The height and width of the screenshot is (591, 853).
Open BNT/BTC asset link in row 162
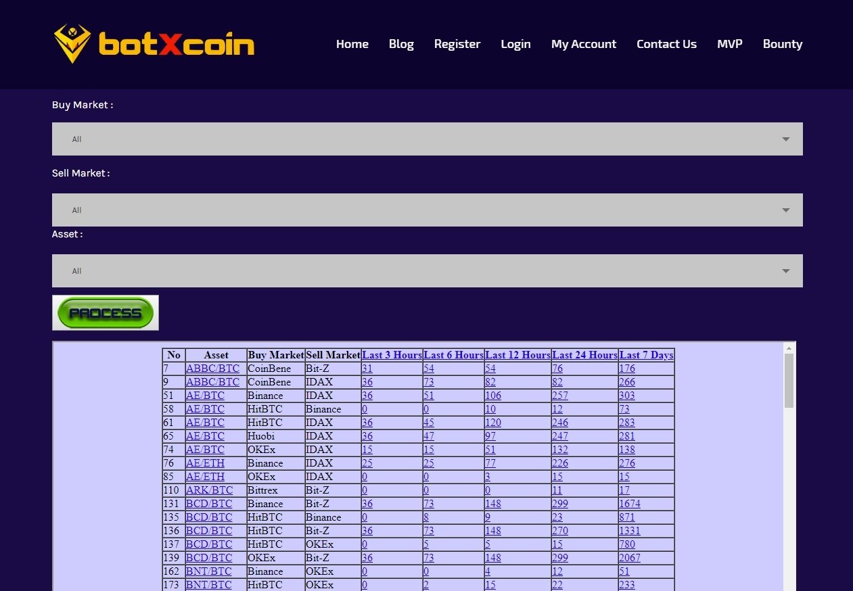[x=208, y=571]
